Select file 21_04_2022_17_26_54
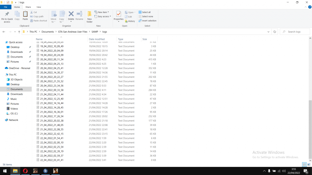Image resolution: width=312 pixels, height=175 pixels. (x=52, y=116)
